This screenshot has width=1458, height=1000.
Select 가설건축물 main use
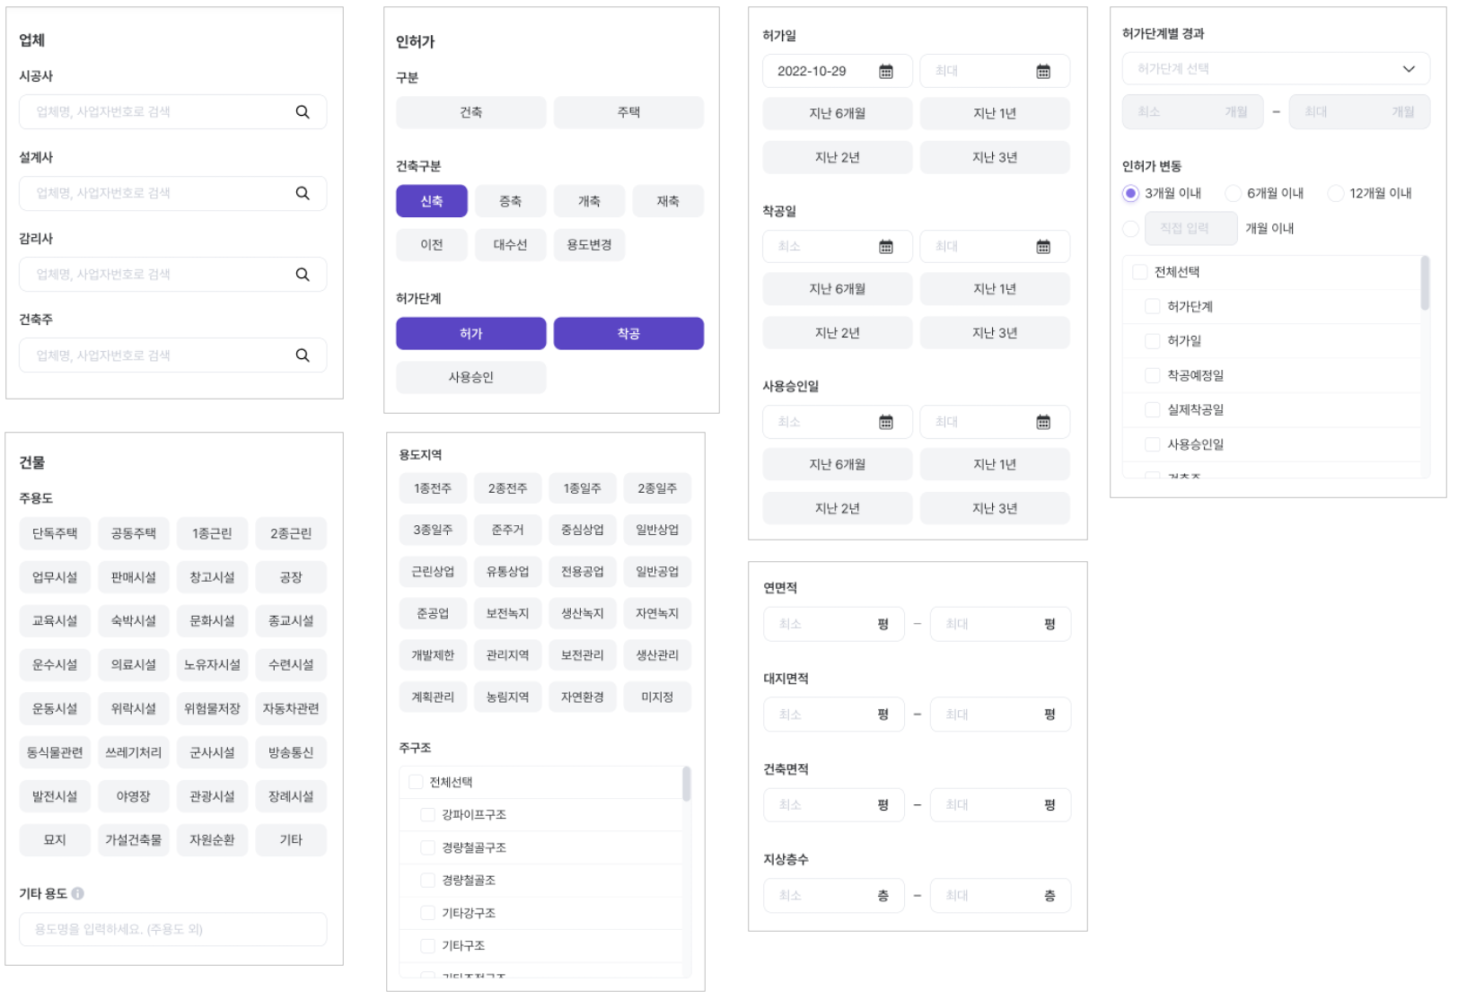(x=134, y=840)
